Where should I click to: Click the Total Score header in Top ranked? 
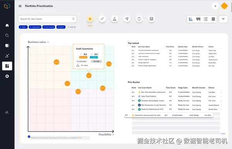170,47
